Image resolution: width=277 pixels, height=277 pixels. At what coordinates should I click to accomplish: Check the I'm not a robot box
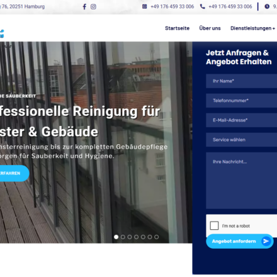tap(214, 225)
